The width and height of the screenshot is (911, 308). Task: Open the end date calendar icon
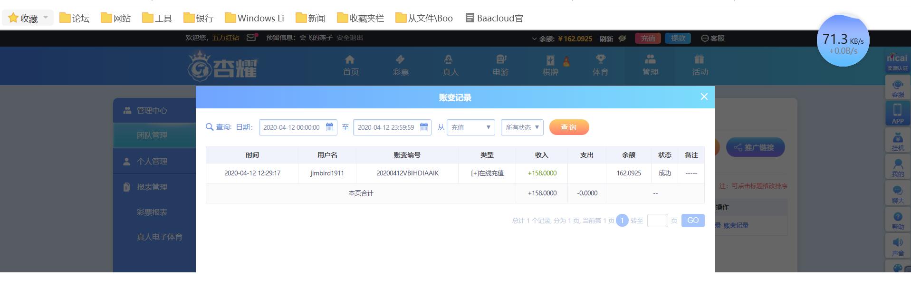[424, 127]
